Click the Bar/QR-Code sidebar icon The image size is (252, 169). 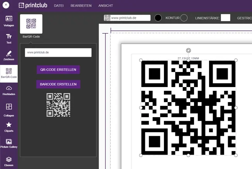coord(9,73)
